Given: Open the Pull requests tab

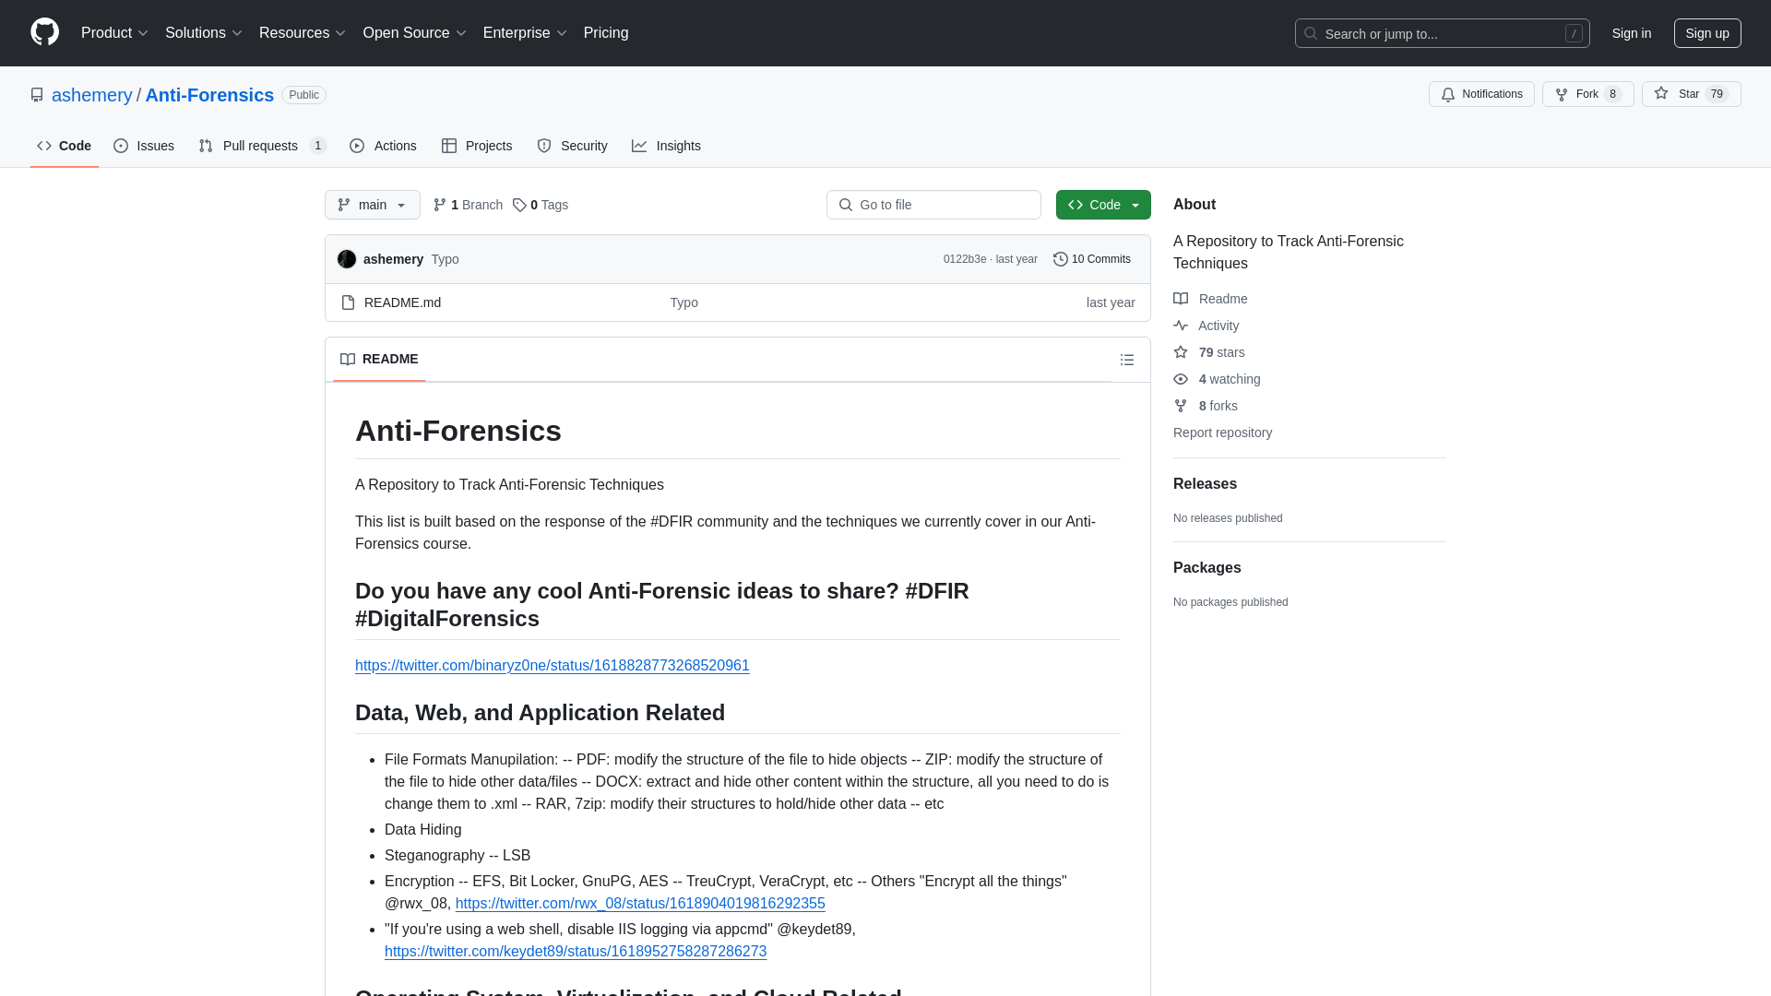Looking at the screenshot, I should point(262,146).
